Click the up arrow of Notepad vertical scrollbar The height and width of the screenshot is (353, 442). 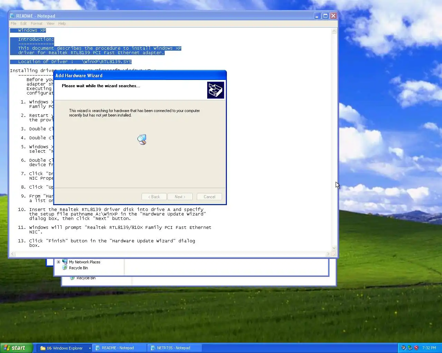[334, 31]
